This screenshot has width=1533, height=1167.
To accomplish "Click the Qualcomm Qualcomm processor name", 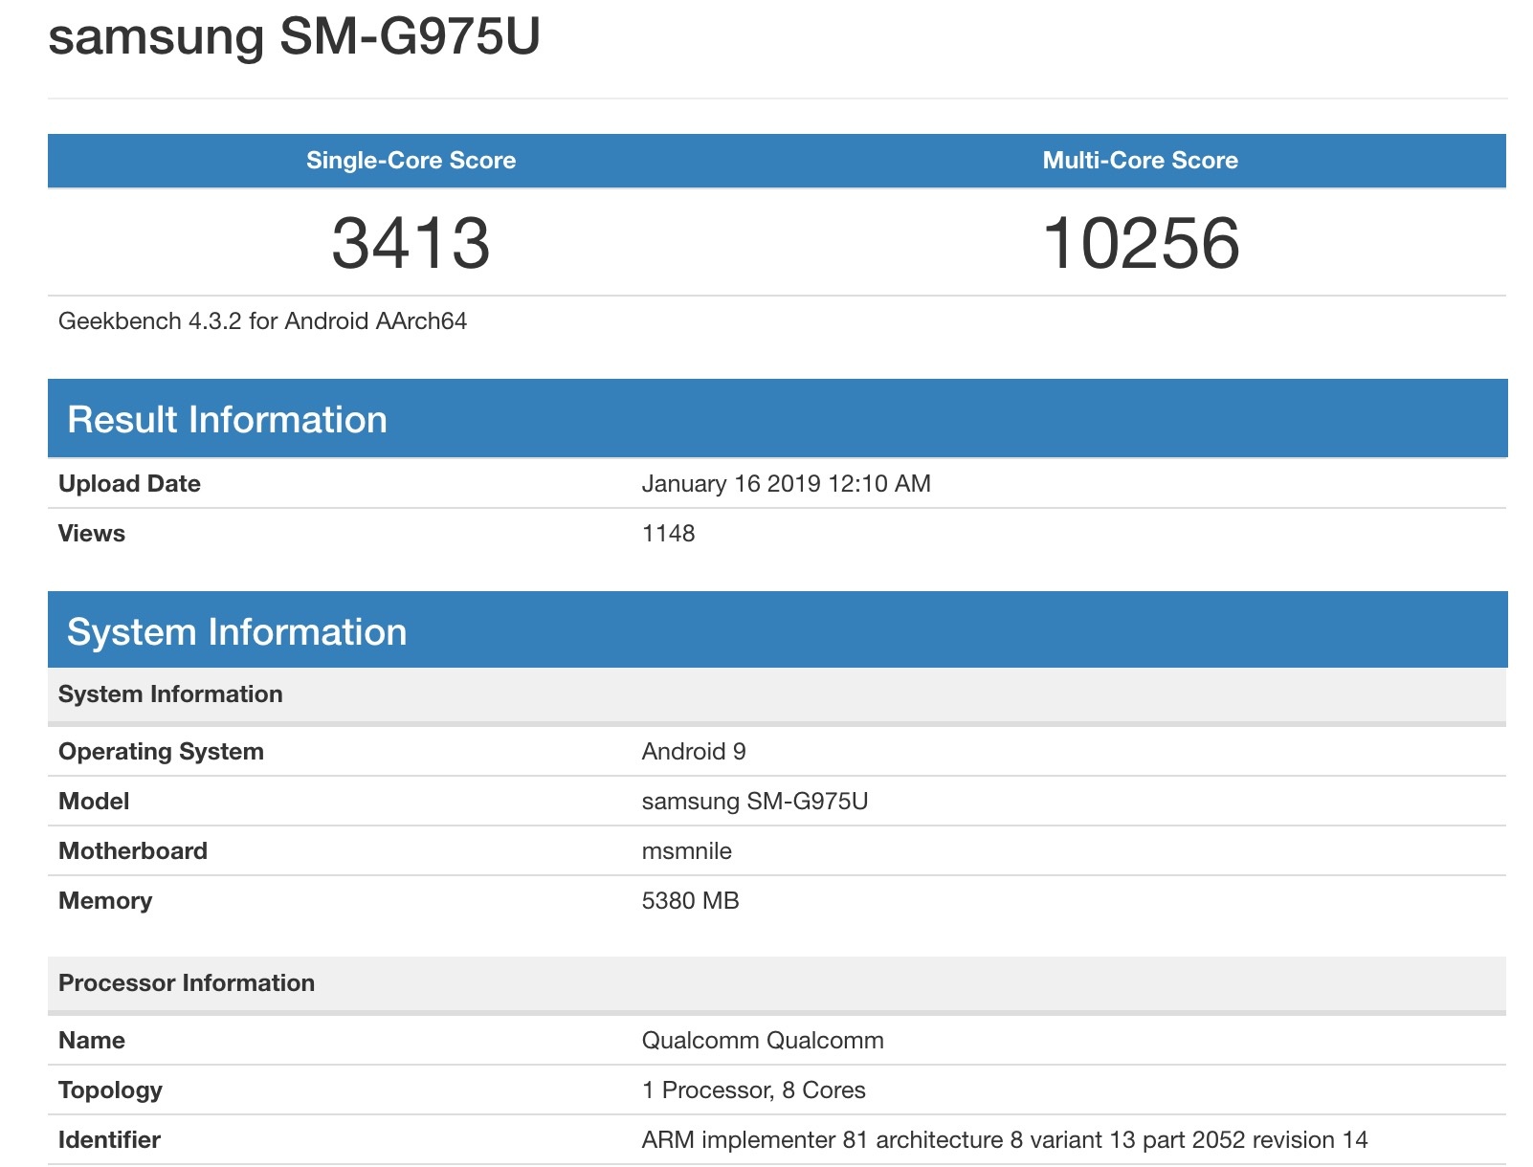I will point(762,1041).
